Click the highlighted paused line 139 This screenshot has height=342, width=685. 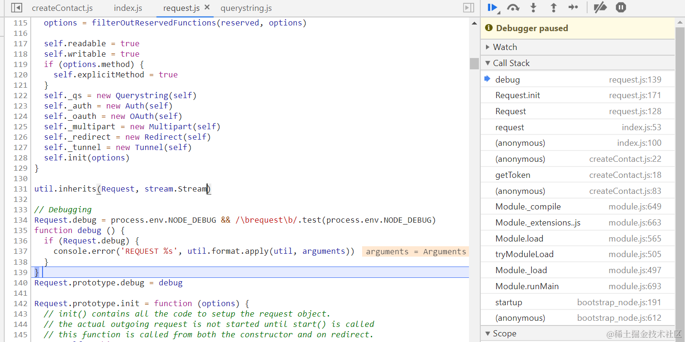[x=251, y=272]
